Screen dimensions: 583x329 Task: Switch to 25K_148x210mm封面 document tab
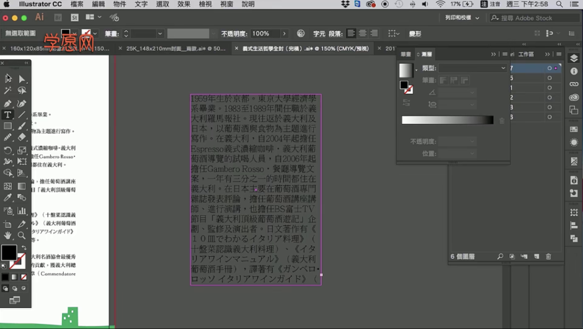[x=176, y=48]
